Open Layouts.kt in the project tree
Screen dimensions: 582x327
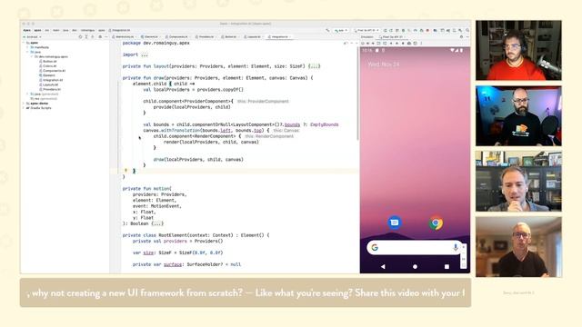49,84
